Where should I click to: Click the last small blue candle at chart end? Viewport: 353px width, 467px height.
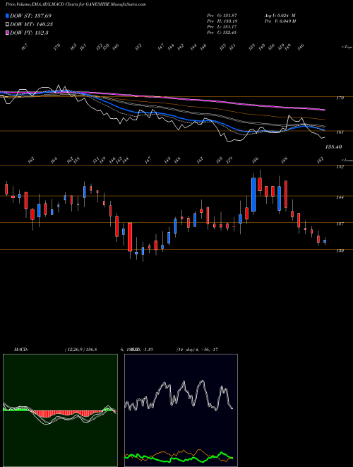pyautogui.click(x=325, y=241)
